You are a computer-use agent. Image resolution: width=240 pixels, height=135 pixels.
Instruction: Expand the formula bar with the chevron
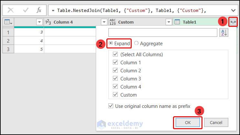coord(234,10)
